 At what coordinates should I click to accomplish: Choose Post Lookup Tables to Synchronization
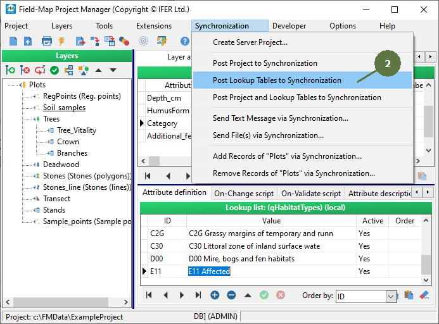(302, 80)
